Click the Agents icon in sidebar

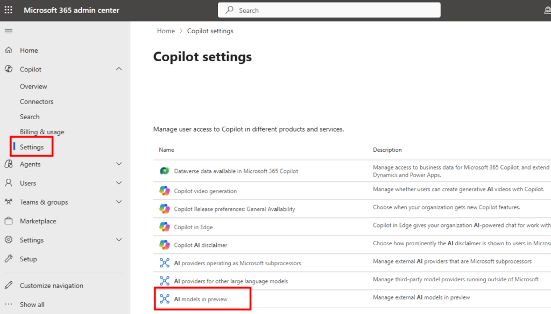(9, 164)
